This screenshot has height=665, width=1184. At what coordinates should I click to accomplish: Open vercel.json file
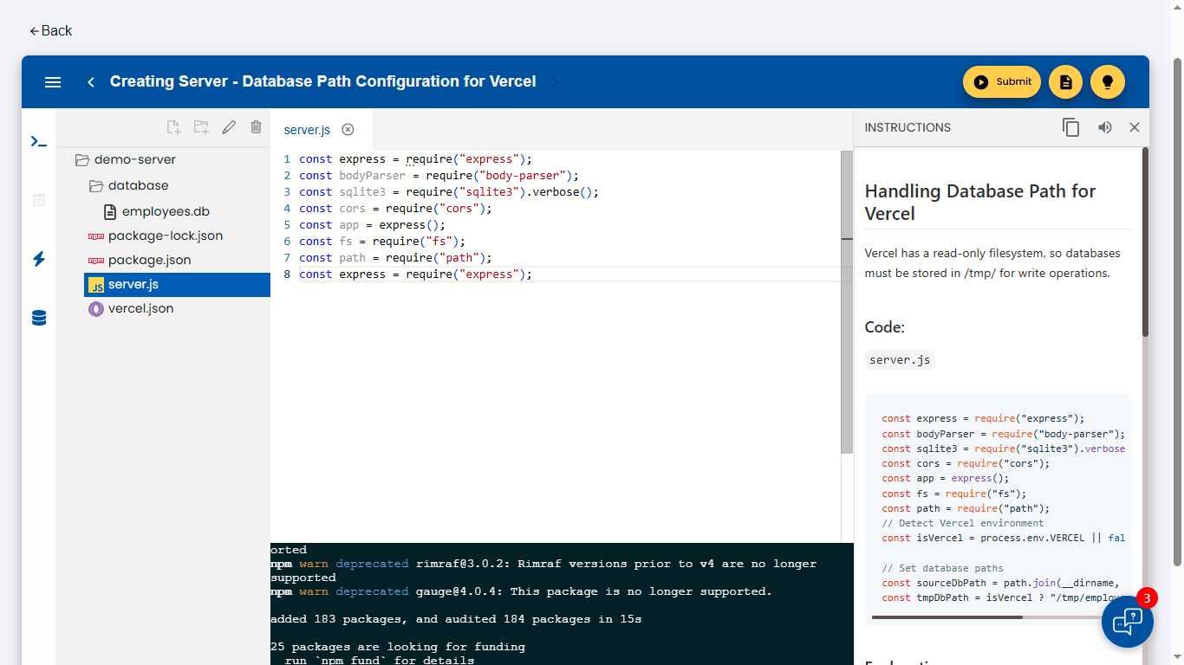click(x=131, y=308)
